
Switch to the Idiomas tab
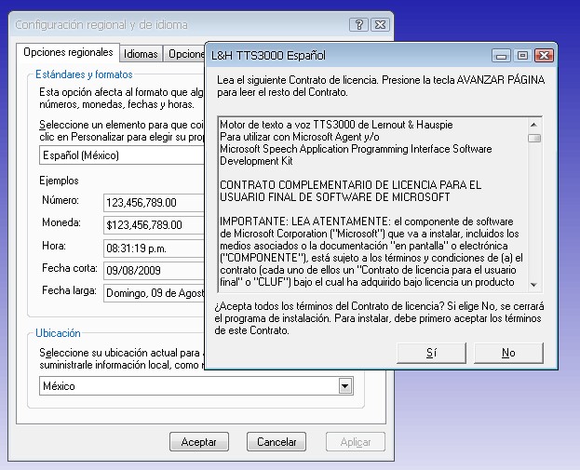tap(141, 54)
